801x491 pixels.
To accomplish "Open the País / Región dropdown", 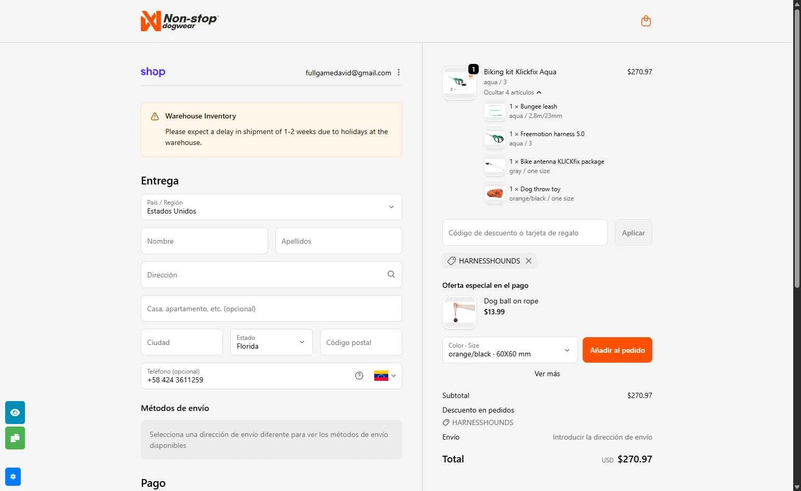I will [x=271, y=207].
